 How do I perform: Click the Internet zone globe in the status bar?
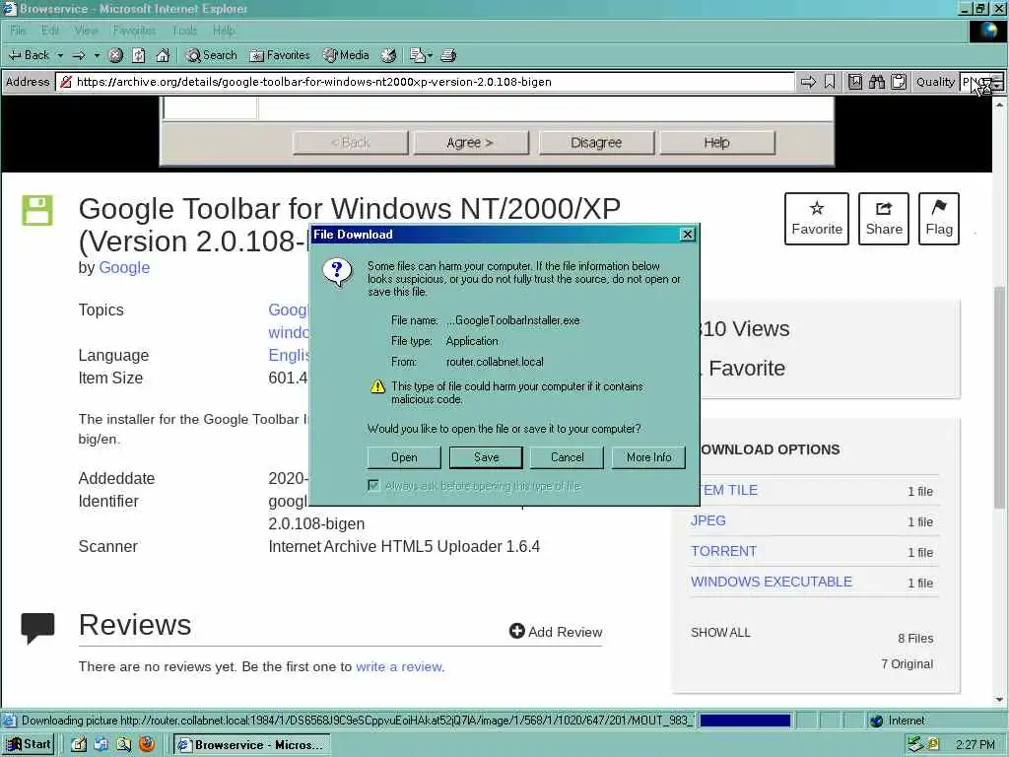tap(876, 721)
